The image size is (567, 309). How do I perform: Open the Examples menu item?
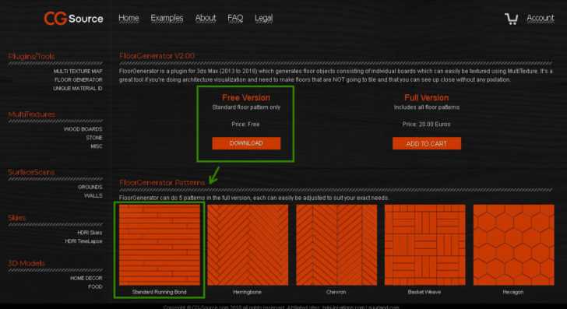pos(167,18)
